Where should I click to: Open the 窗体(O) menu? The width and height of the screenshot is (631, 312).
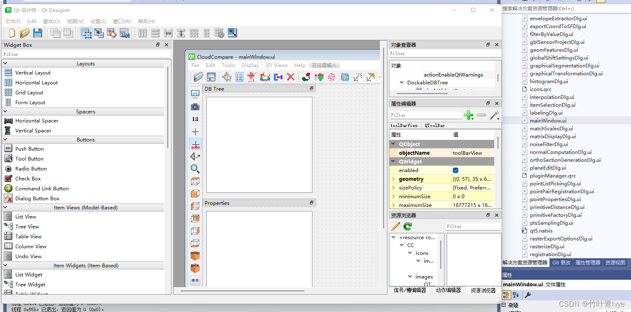[52, 22]
